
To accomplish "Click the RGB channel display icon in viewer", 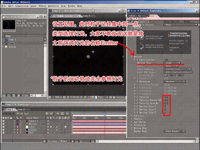I will click(93, 97).
